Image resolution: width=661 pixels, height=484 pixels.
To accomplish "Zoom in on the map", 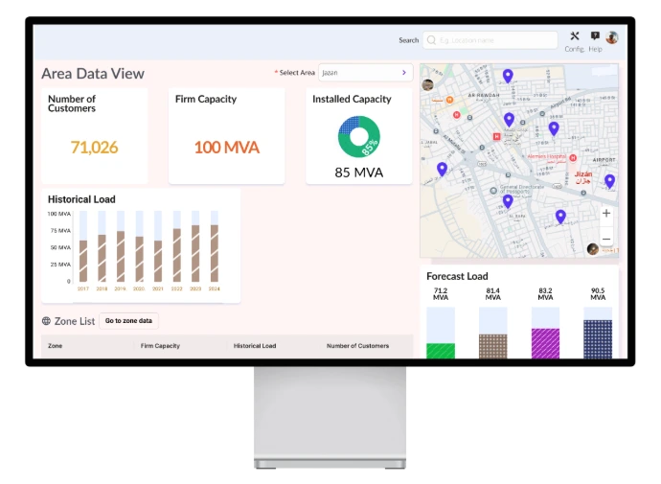I will [605, 214].
